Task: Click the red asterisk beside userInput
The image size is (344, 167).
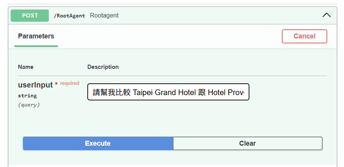Action: coord(56,84)
